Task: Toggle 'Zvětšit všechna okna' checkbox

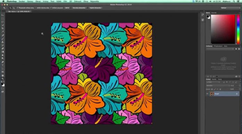Action: tap(35, 8)
